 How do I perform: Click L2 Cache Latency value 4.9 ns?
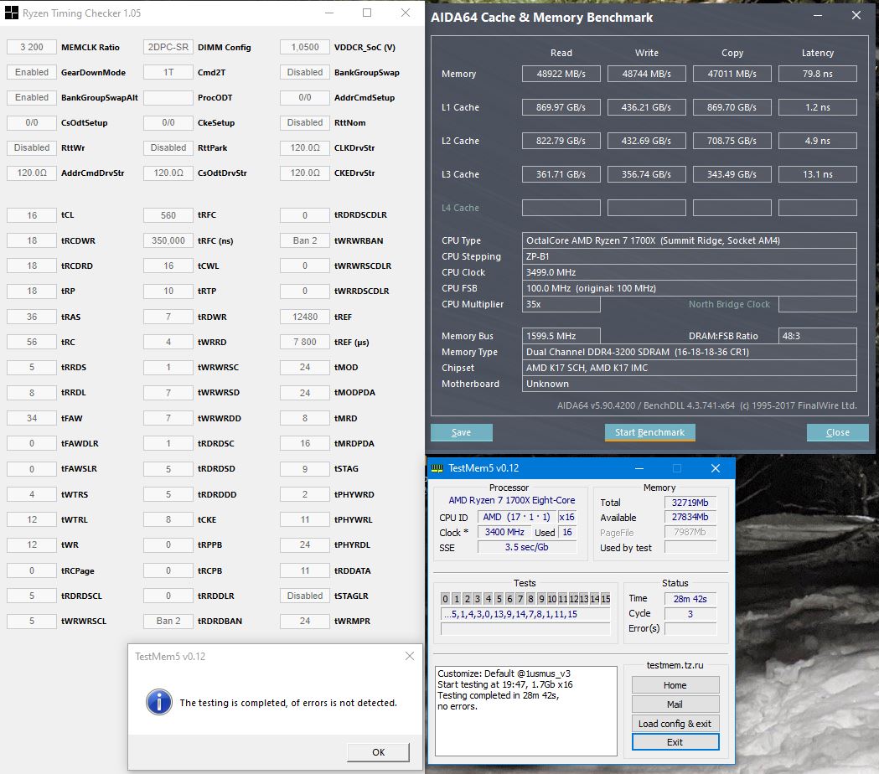tap(817, 141)
